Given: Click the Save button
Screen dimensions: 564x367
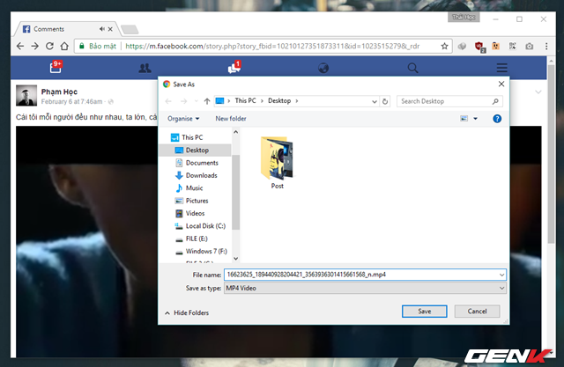Looking at the screenshot, I should coord(425,312).
